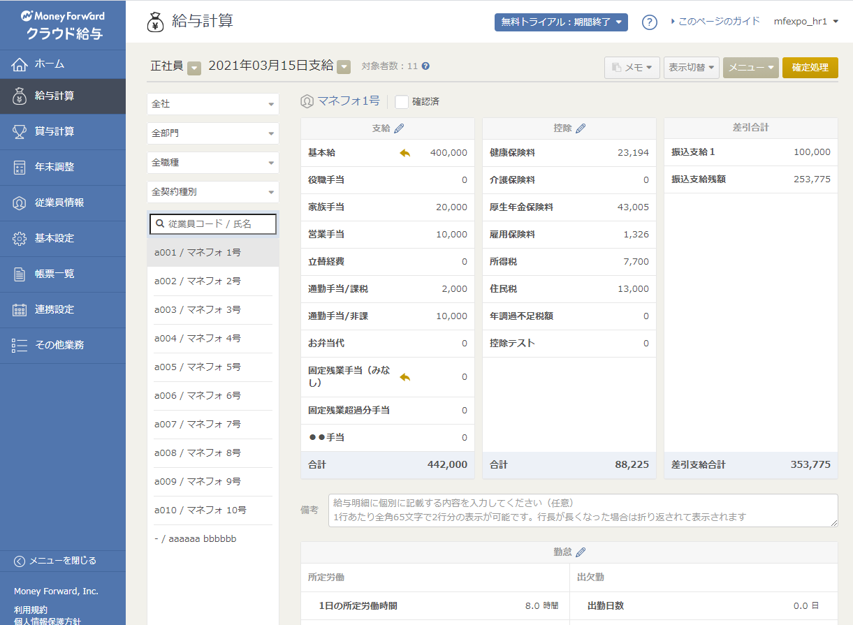Click the employee code/name search field
The height and width of the screenshot is (625, 853).
(213, 224)
